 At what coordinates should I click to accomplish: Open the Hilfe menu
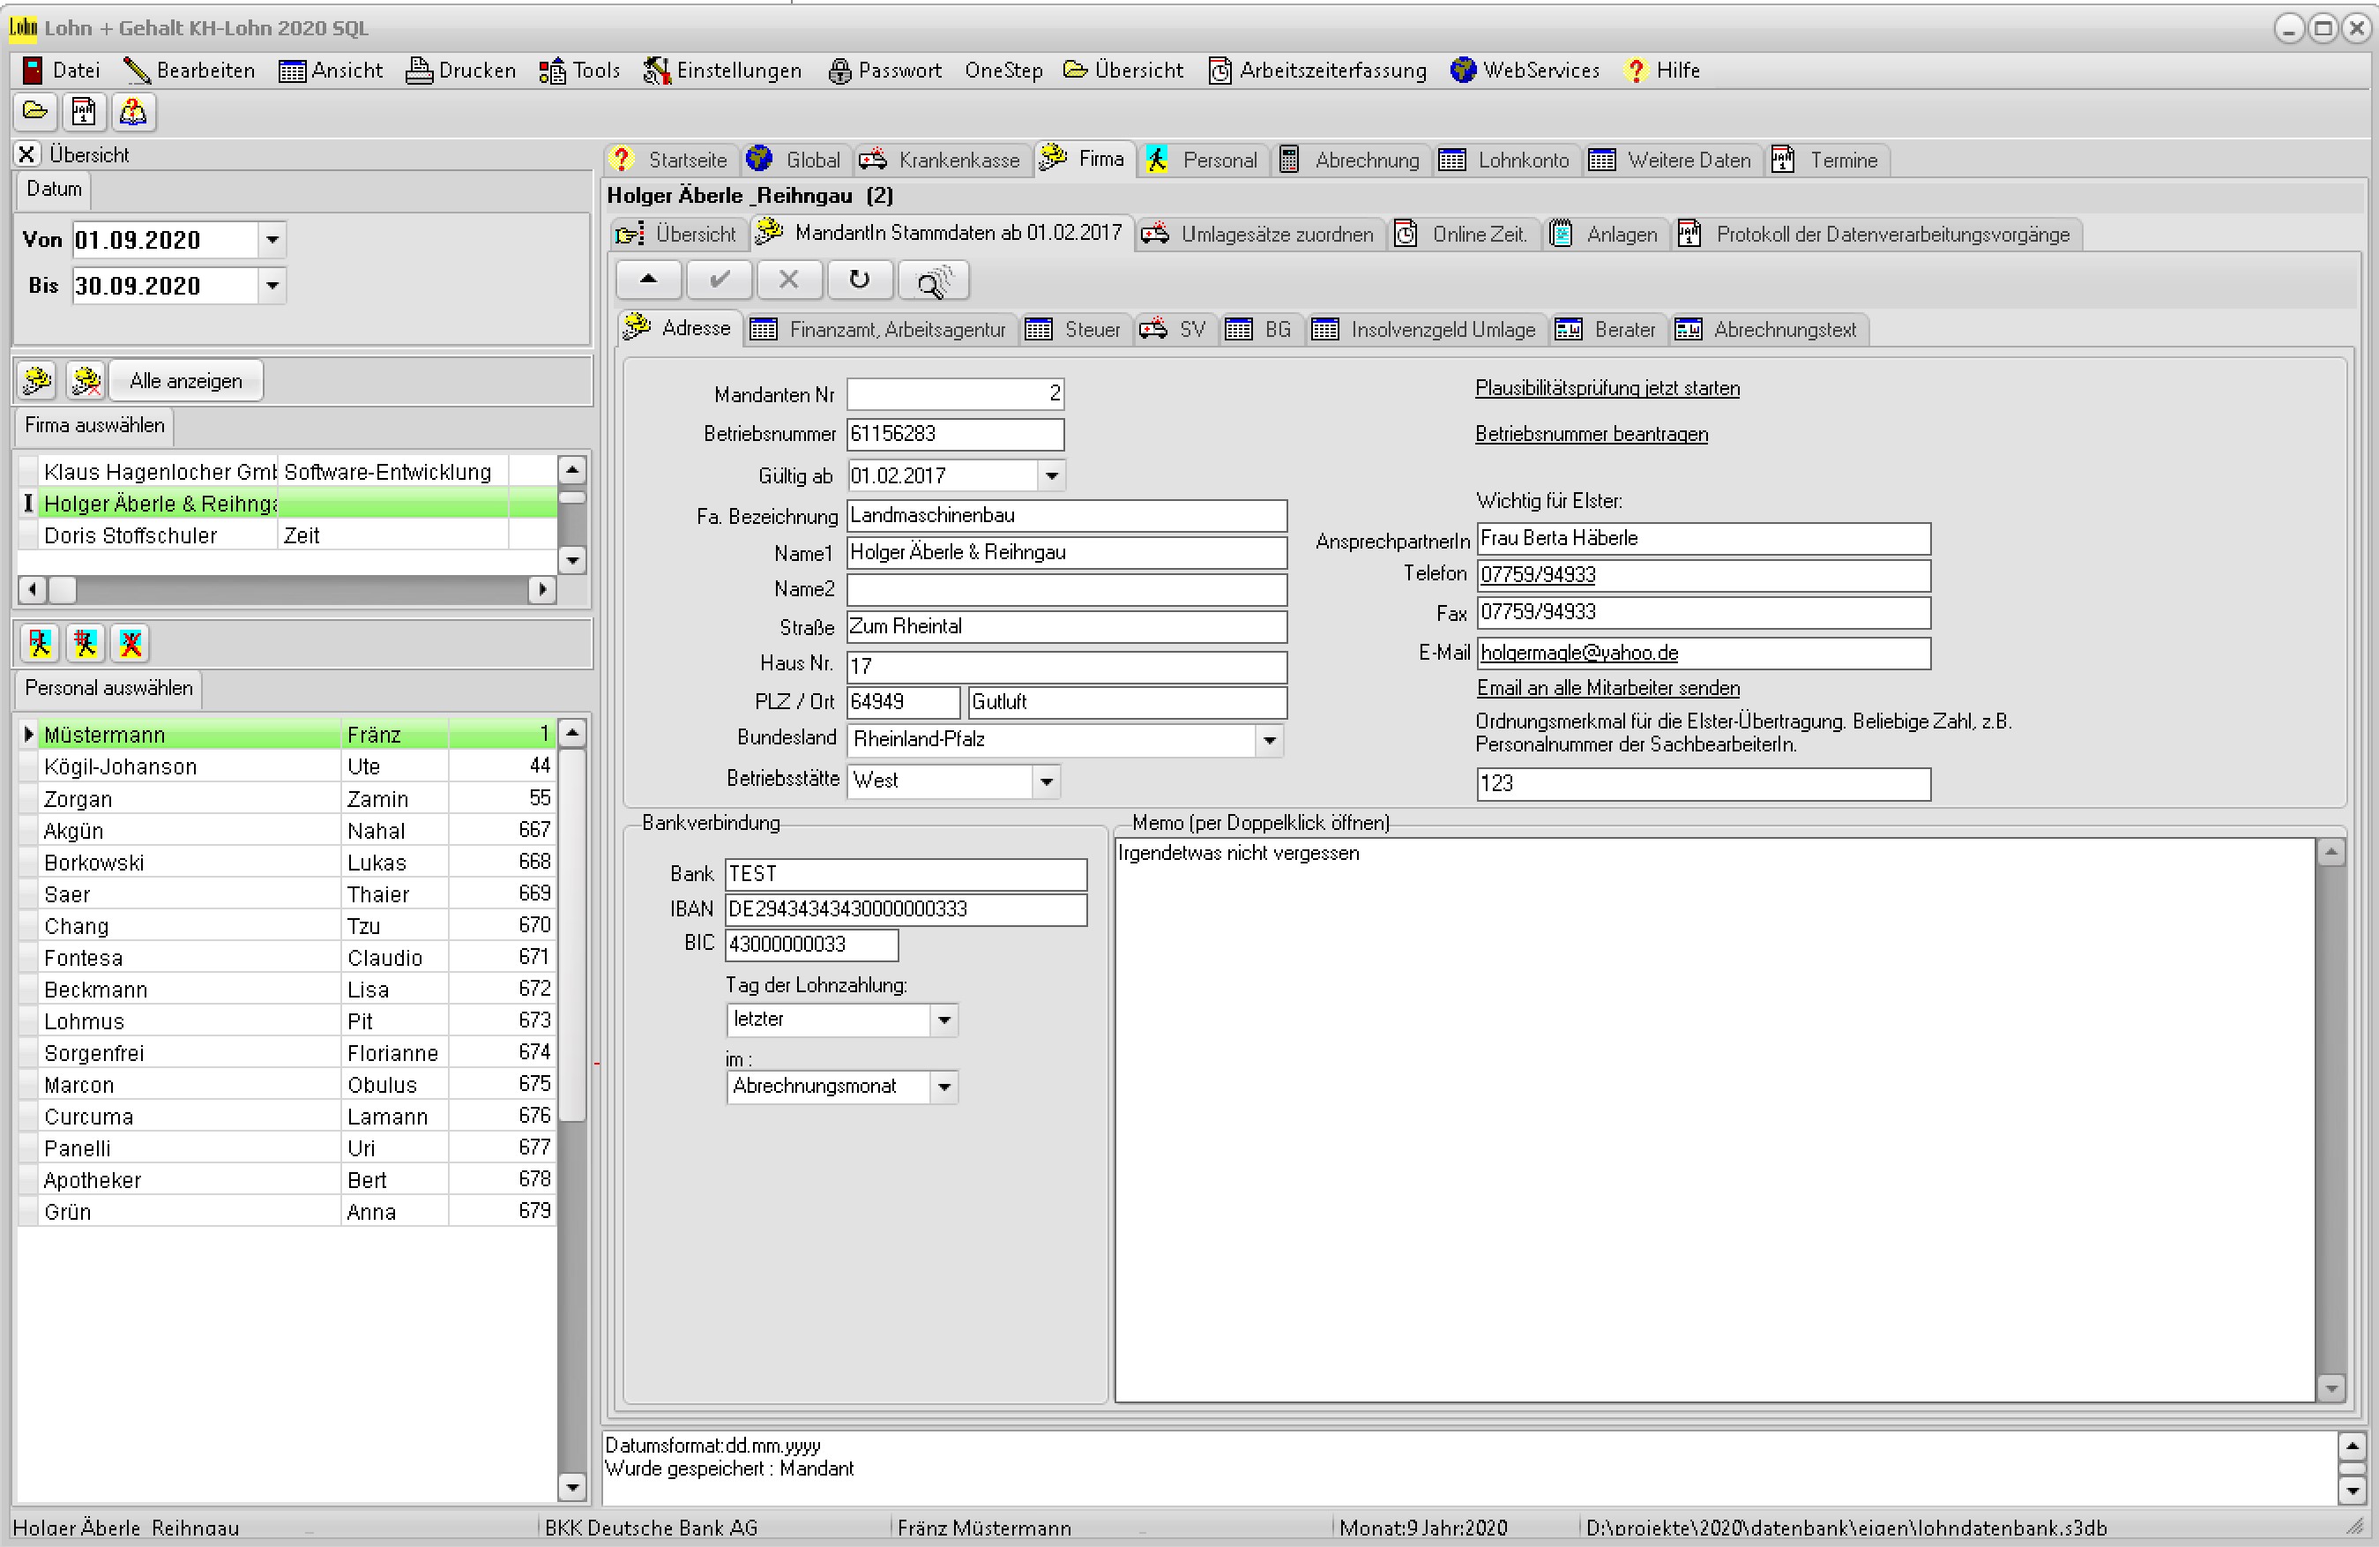(1663, 70)
